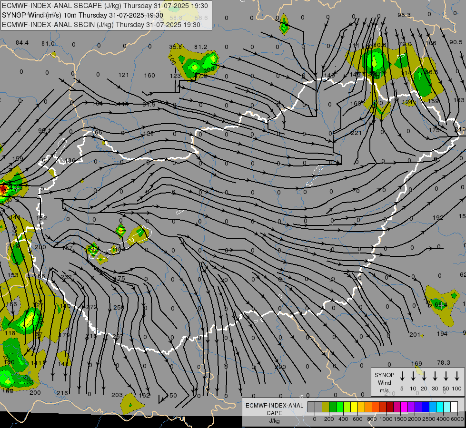Image resolution: width=466 pixels, height=428 pixels.
Task: Pick the first gray swatch of the CAPE scale
Action: [311, 407]
